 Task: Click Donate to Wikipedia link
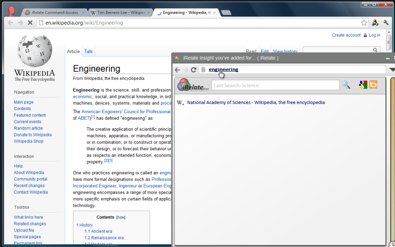(33, 135)
